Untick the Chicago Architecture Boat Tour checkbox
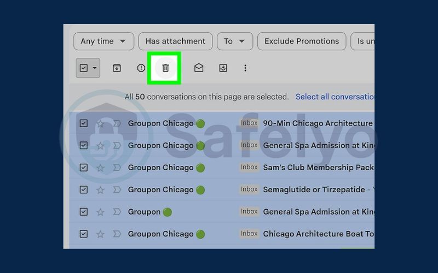This screenshot has height=273, width=438. pyautogui.click(x=83, y=234)
